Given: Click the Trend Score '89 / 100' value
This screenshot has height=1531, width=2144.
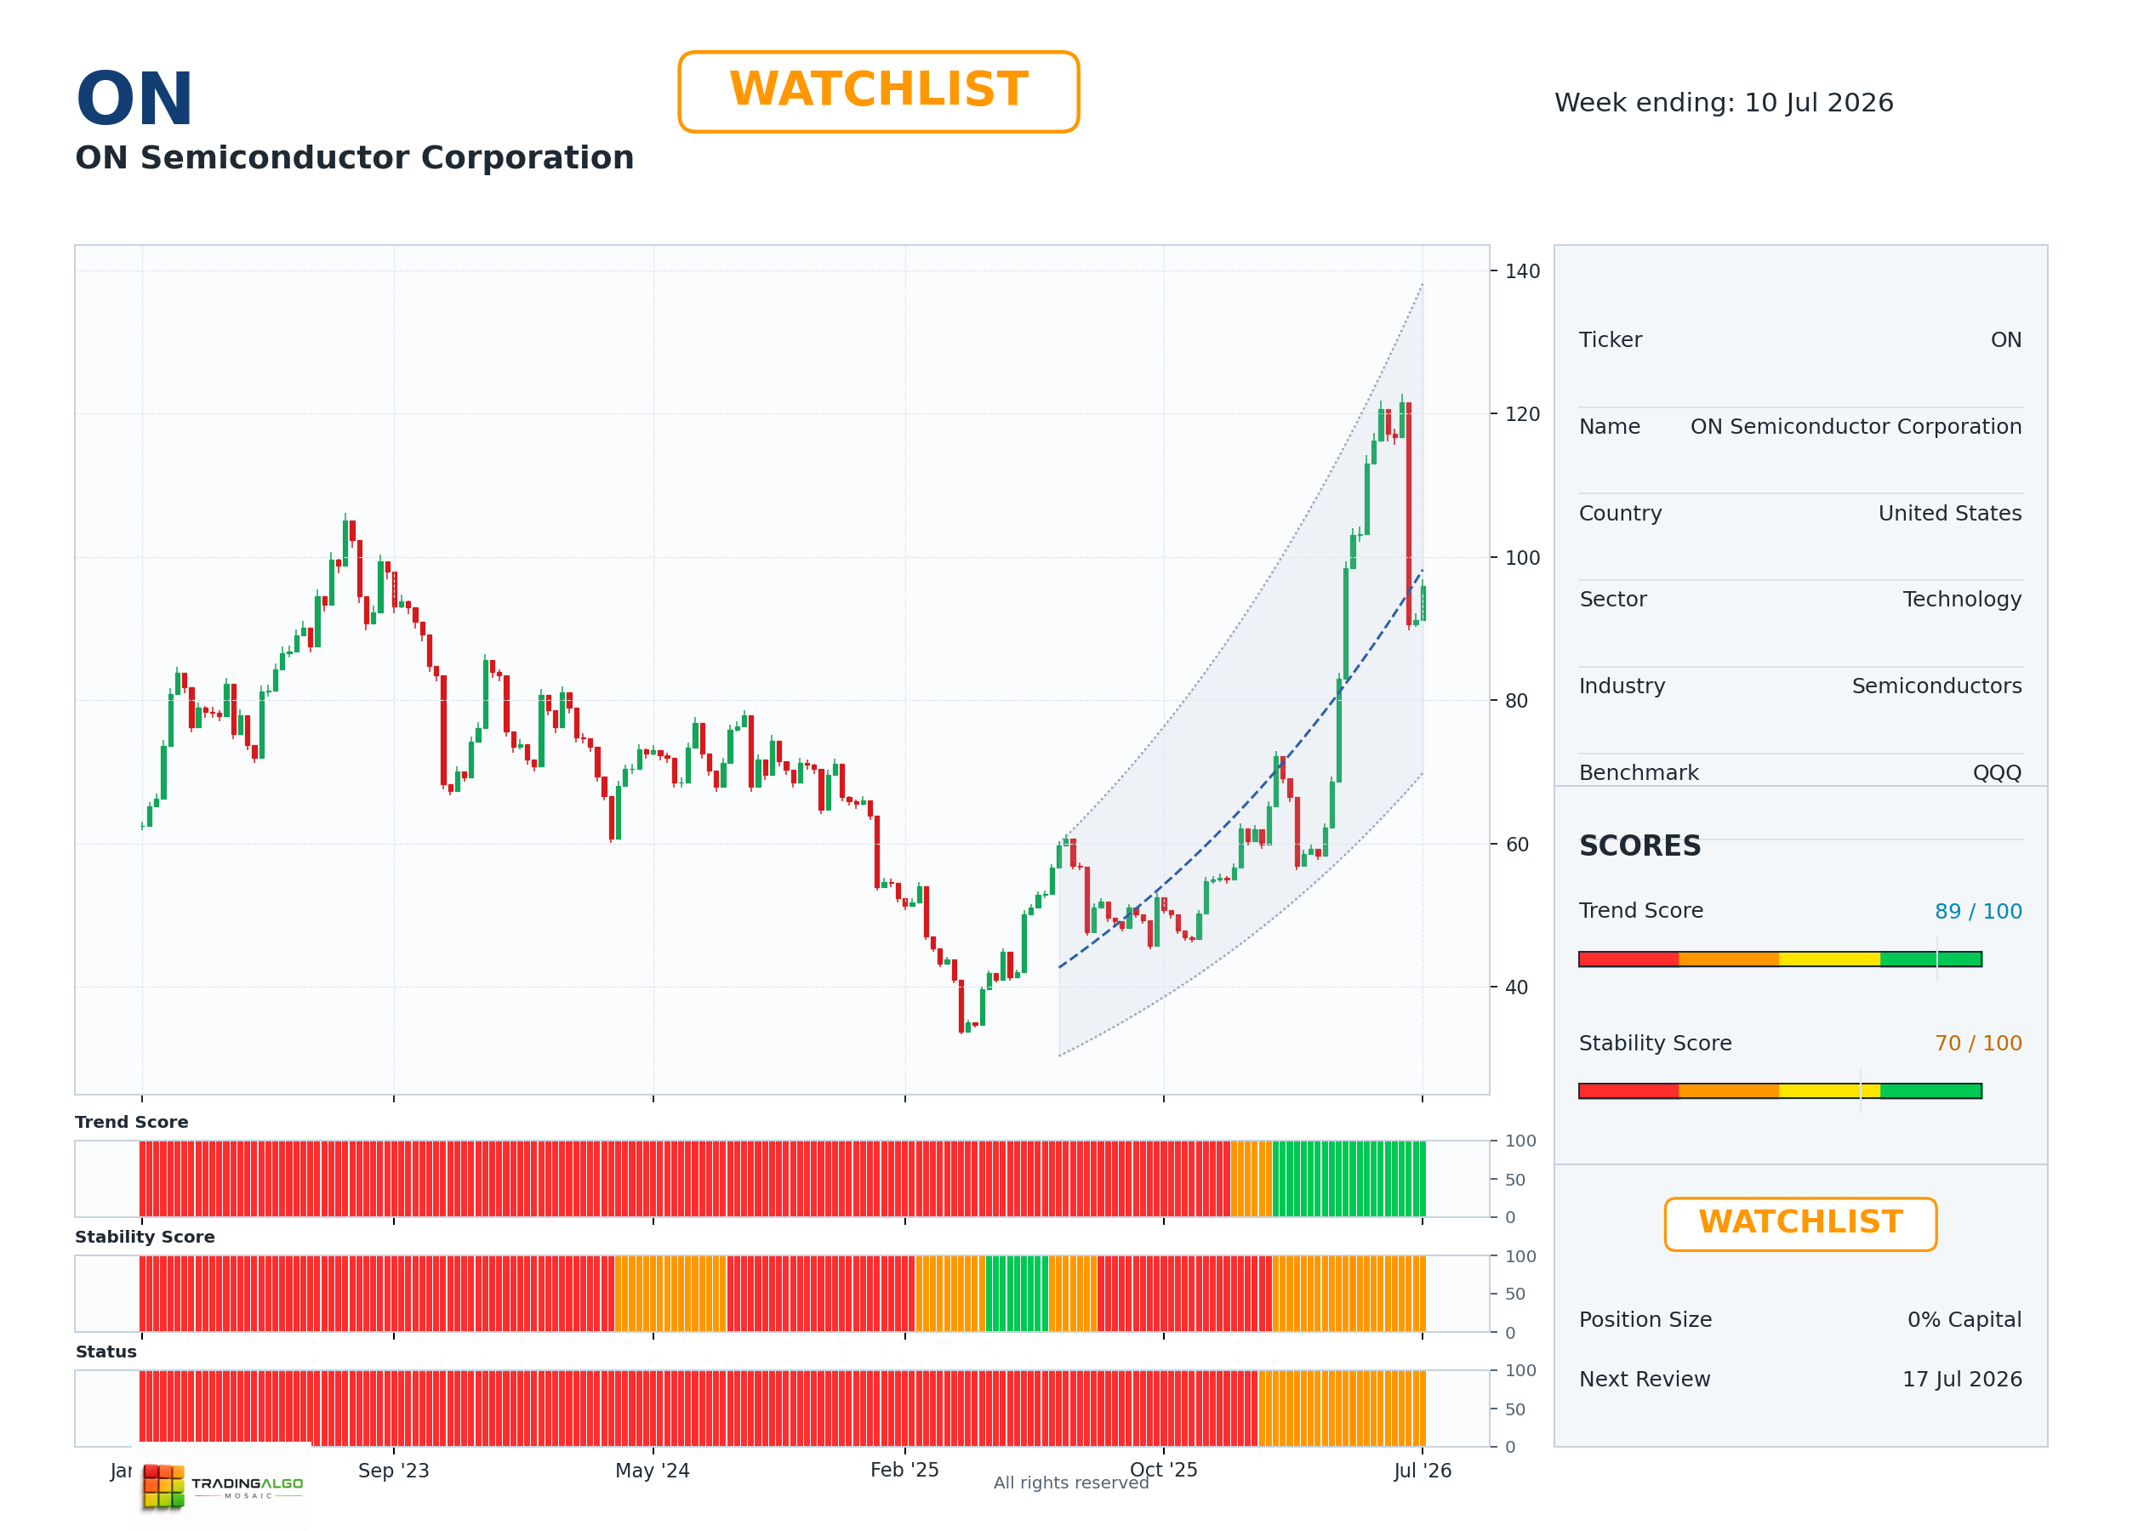Looking at the screenshot, I should click(x=1978, y=912).
